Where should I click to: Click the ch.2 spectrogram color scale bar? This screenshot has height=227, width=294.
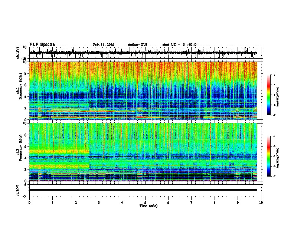coord(269,156)
